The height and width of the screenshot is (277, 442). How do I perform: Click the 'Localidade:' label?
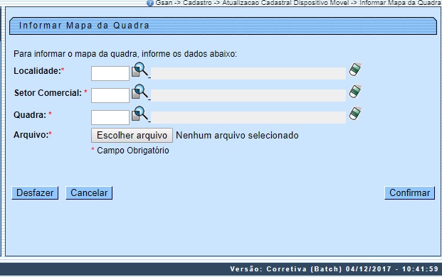point(38,71)
